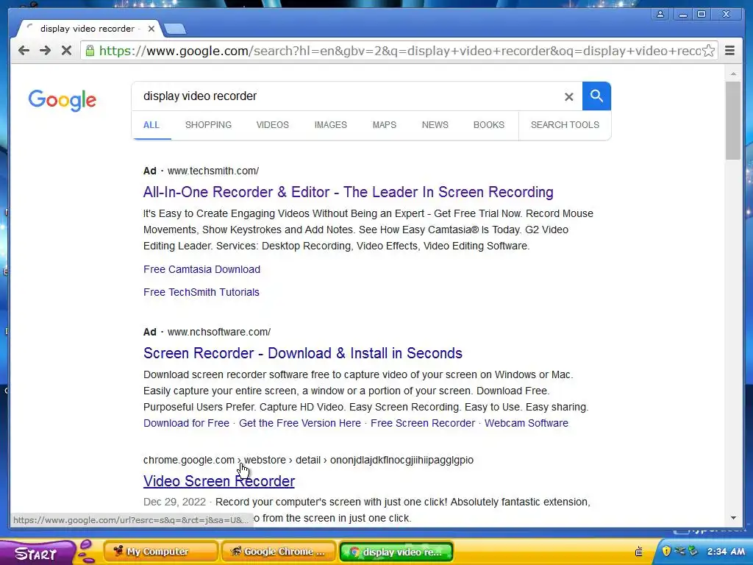Click the scrollbar up arrow
Viewport: 753px width, 565px height.
pyautogui.click(x=733, y=74)
